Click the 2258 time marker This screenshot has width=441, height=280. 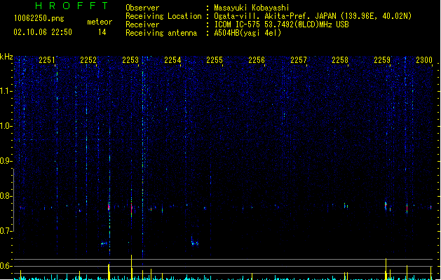tap(340, 60)
